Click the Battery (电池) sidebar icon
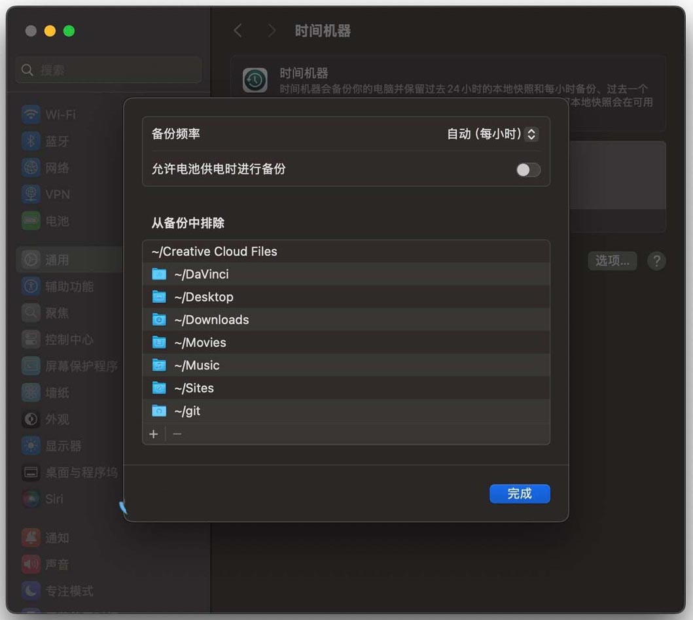693x620 pixels. tap(31, 221)
